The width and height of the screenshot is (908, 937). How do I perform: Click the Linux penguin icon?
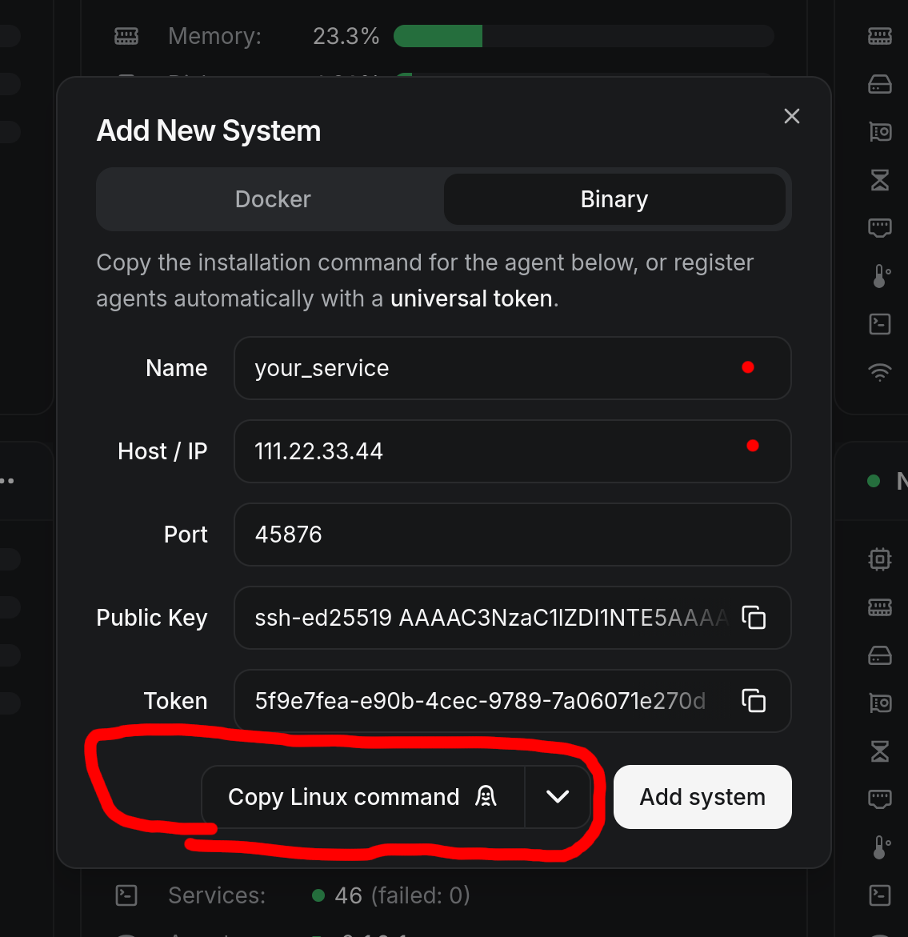pyautogui.click(x=486, y=796)
